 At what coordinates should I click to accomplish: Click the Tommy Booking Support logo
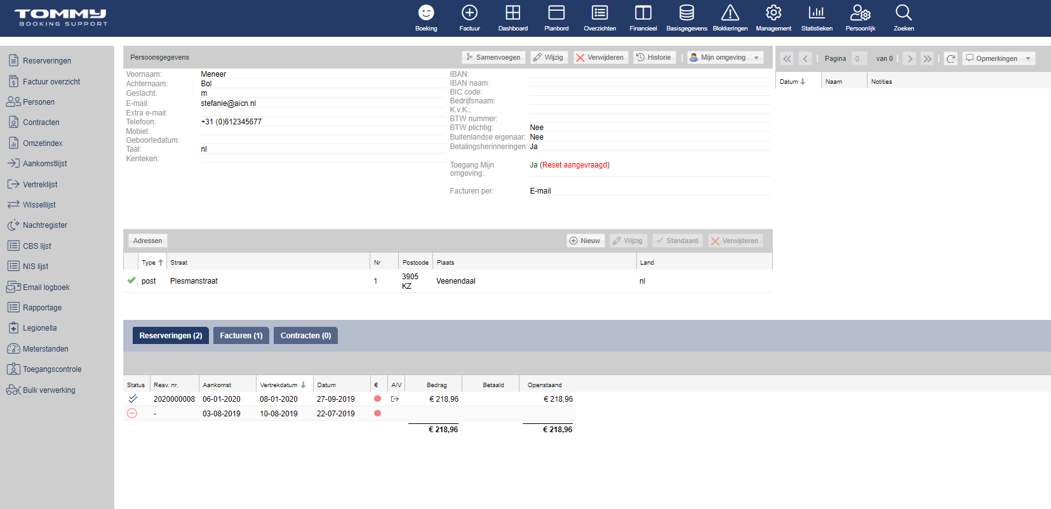click(x=61, y=18)
